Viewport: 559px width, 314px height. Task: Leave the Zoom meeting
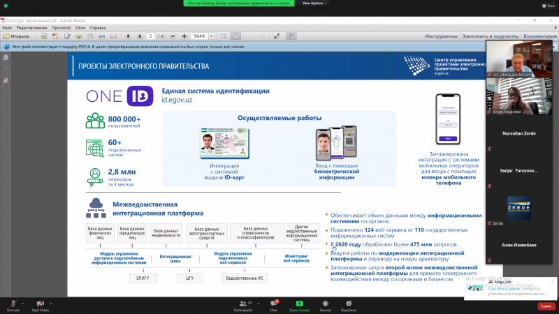(546, 306)
